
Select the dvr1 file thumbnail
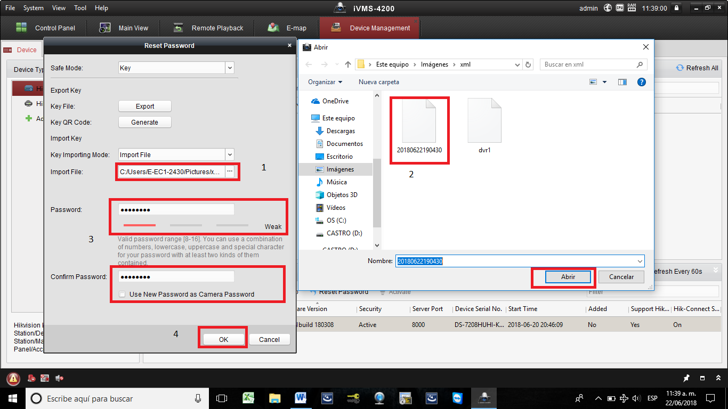[x=484, y=126]
